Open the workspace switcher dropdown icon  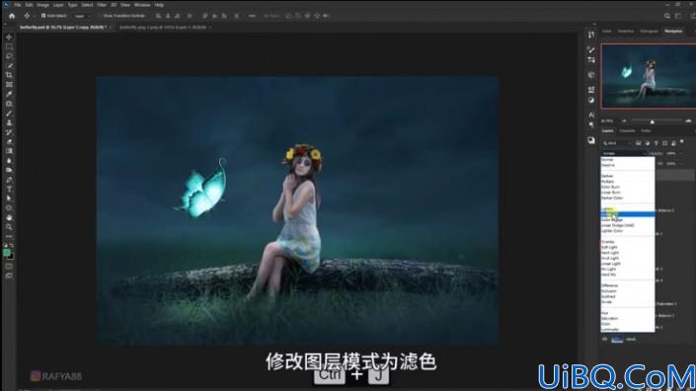pyautogui.click(x=678, y=16)
